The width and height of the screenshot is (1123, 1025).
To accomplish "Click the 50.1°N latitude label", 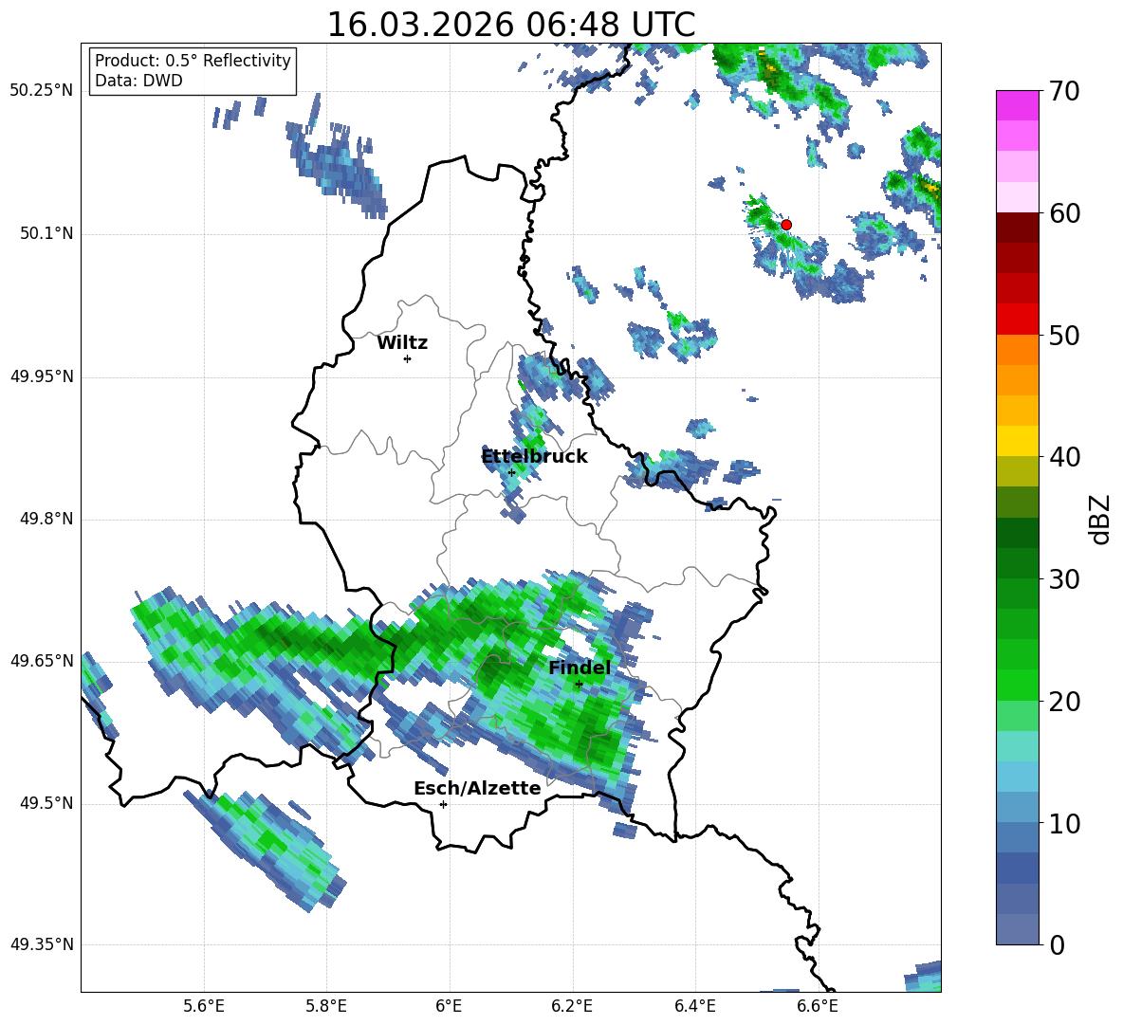I will pyautogui.click(x=46, y=233).
